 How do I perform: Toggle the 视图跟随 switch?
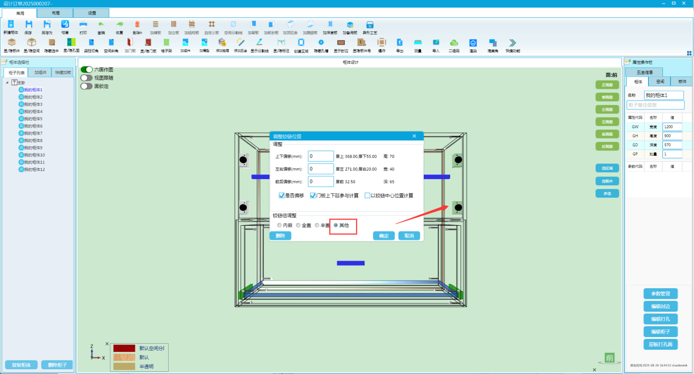[x=86, y=78]
